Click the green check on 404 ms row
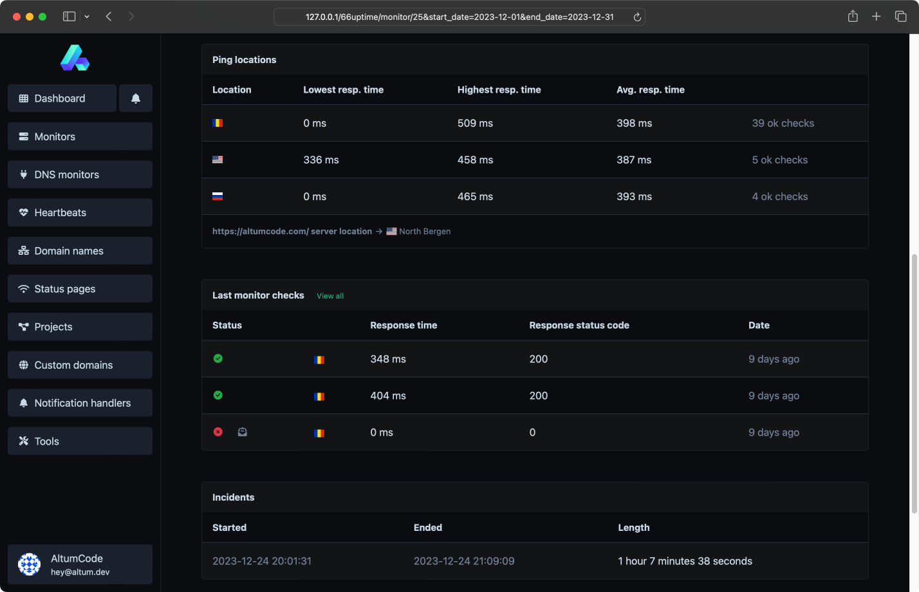Screen dimensions: 919x592 pyautogui.click(x=218, y=395)
